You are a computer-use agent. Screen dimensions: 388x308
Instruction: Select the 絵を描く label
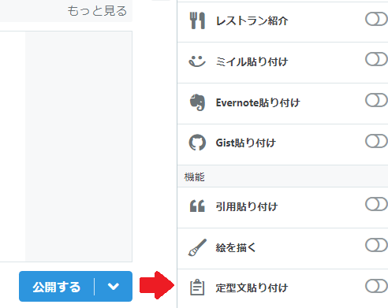236,247
